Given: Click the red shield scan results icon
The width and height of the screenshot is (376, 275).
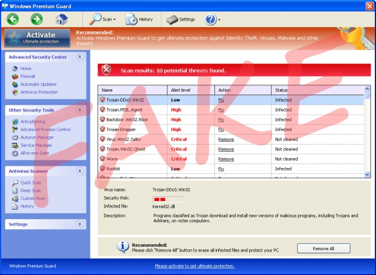Looking at the screenshot, I should [106, 70].
